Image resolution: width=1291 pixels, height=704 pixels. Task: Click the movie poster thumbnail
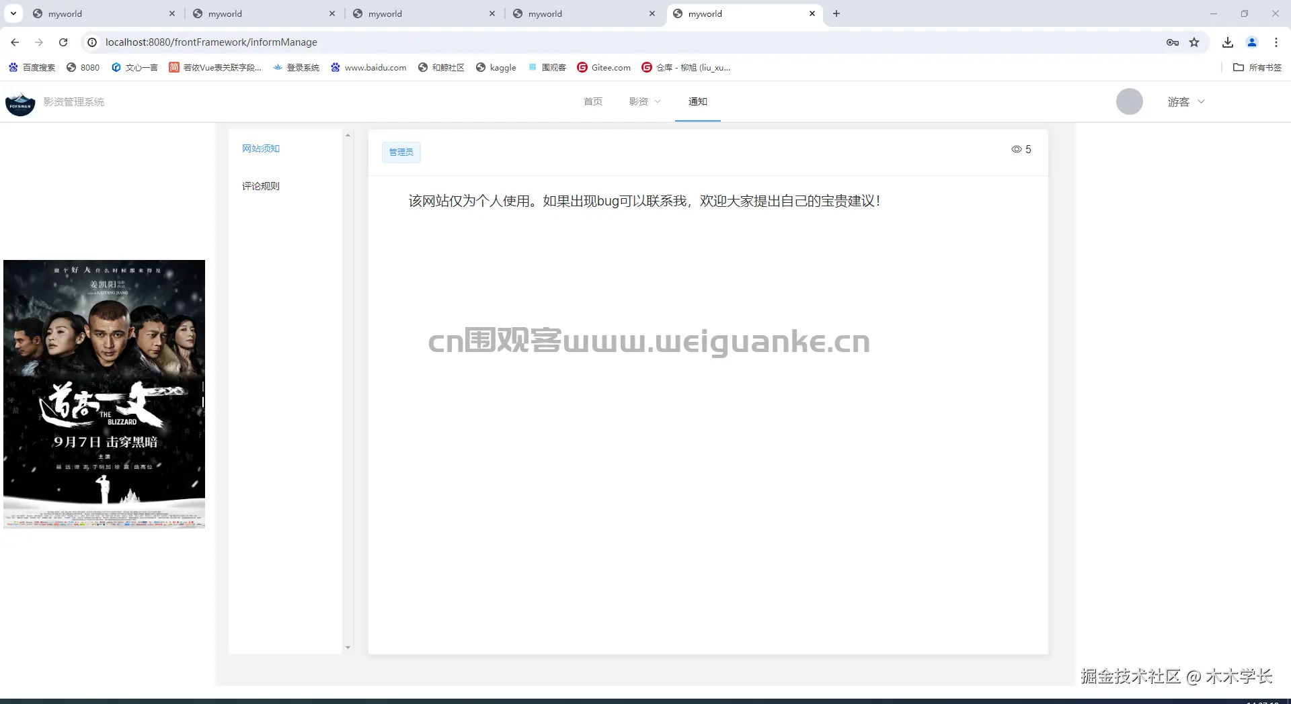coord(104,394)
